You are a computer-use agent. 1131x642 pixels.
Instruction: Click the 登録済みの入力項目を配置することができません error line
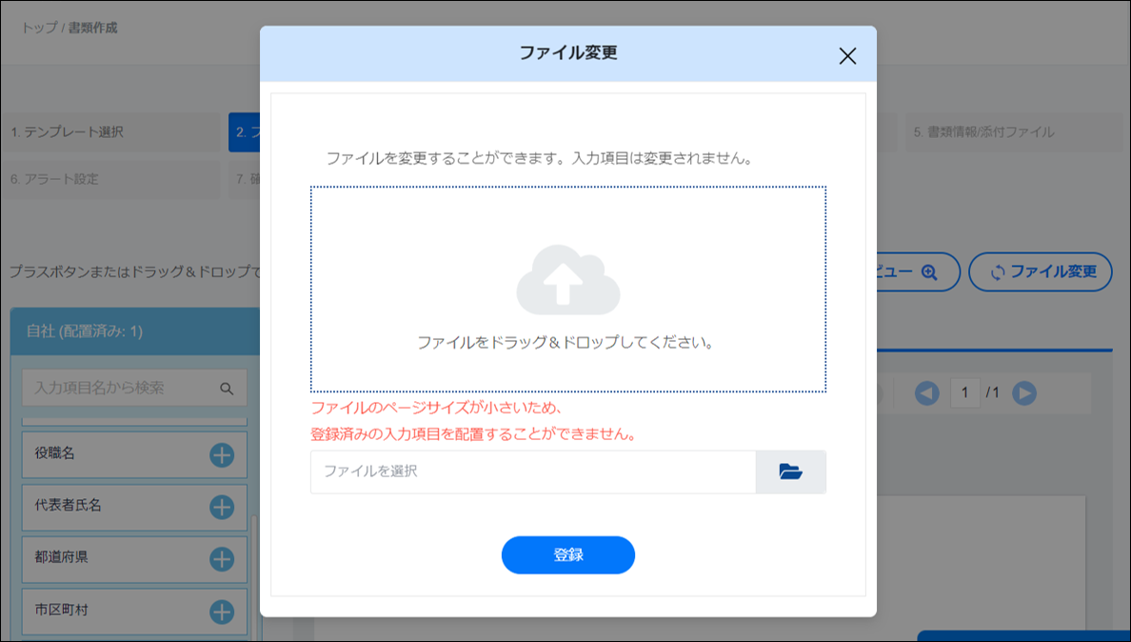point(473,434)
